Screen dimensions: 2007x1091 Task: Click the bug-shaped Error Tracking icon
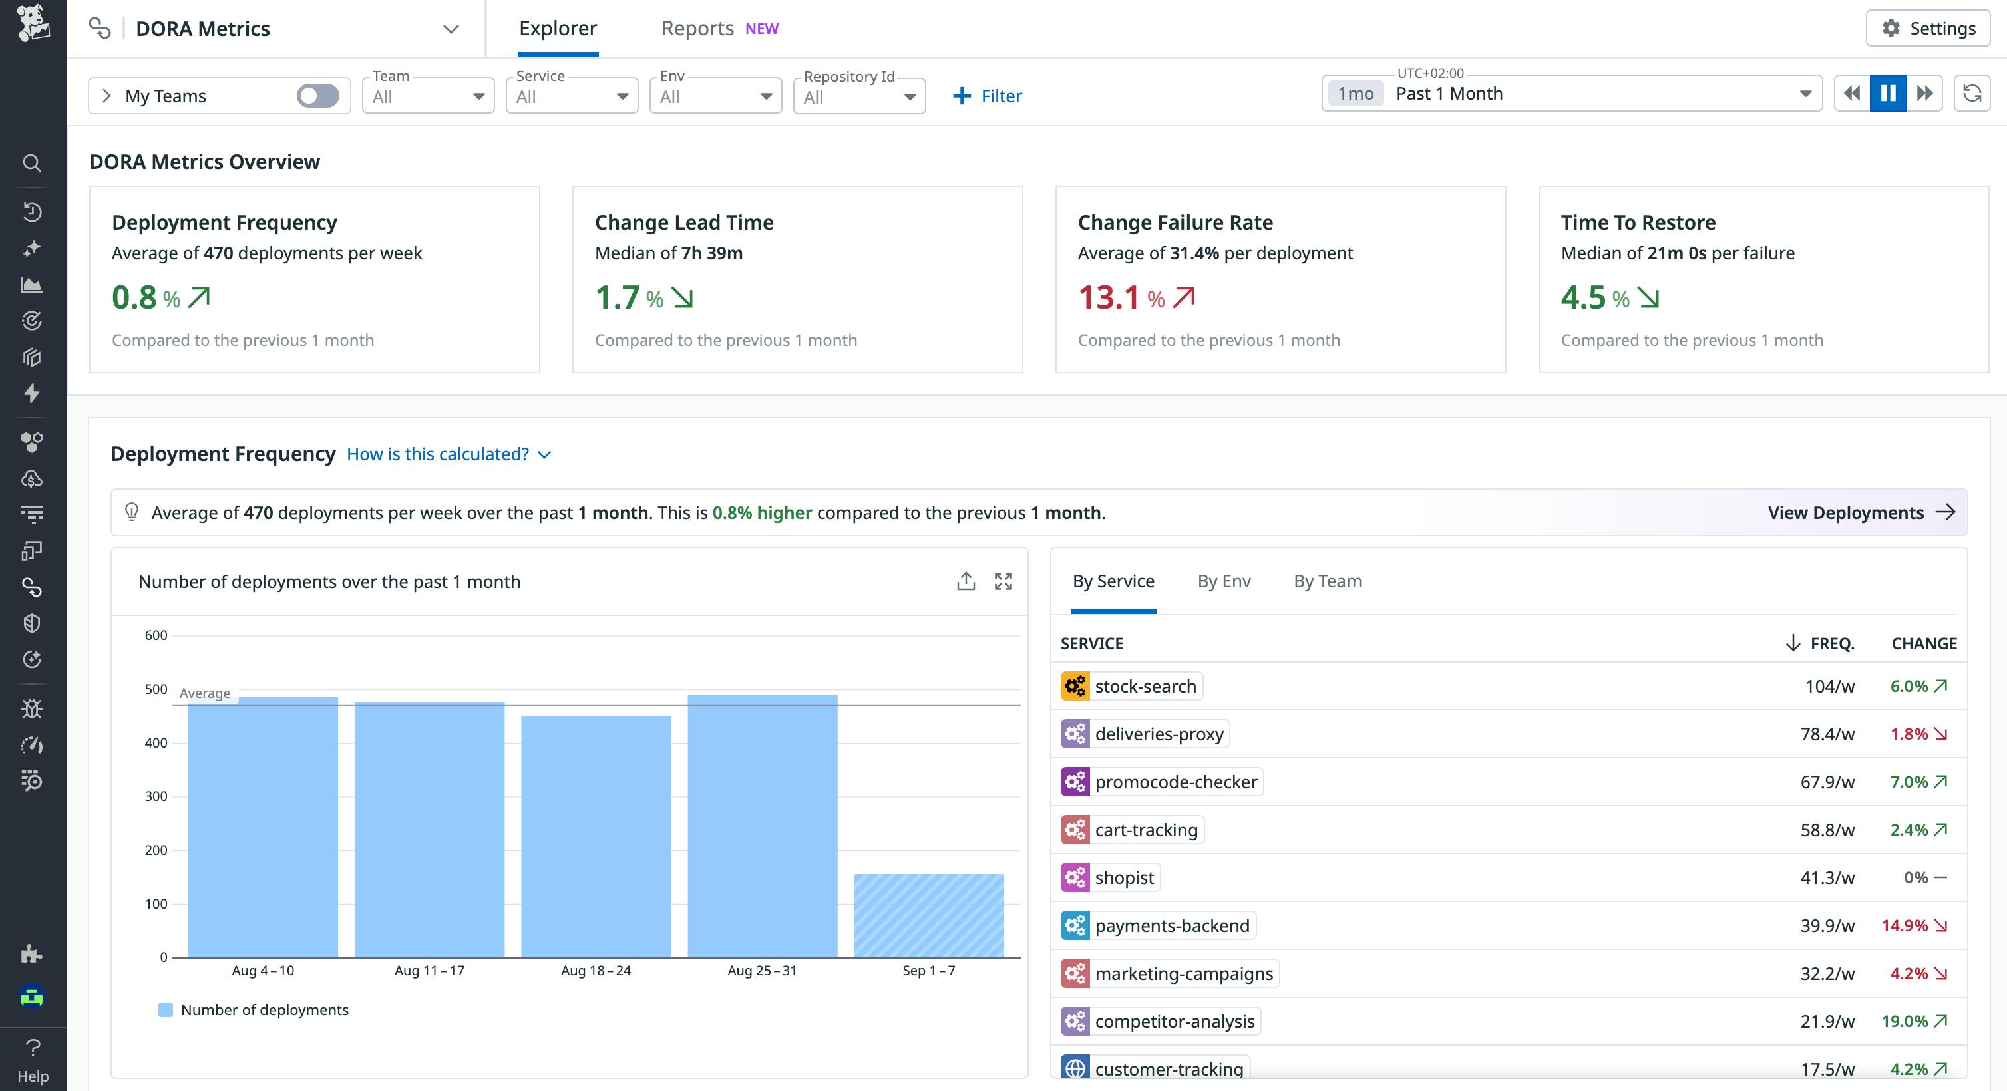(x=31, y=708)
